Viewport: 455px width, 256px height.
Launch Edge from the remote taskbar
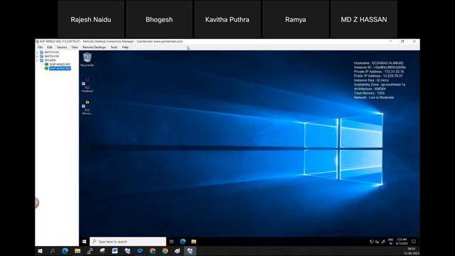coord(183,242)
